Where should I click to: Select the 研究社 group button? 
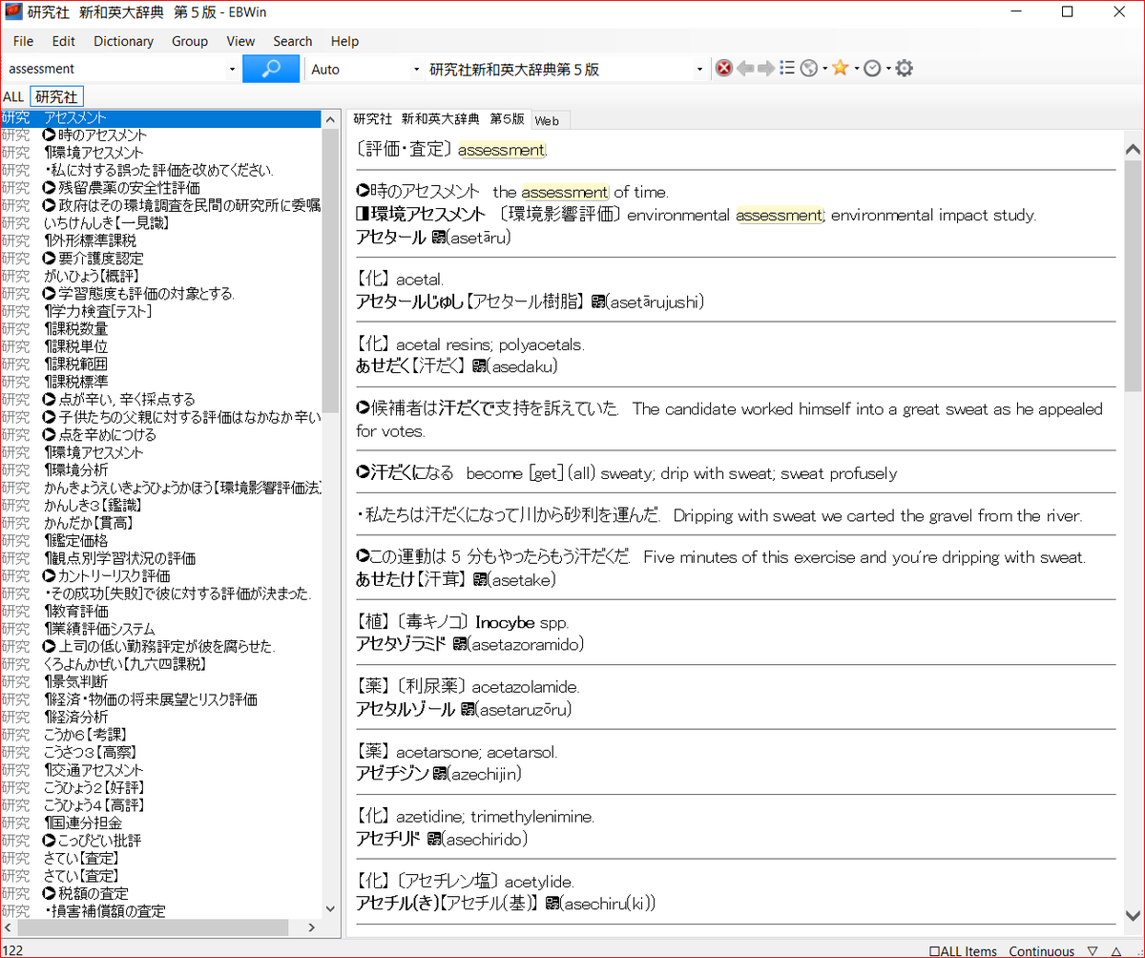[x=56, y=96]
